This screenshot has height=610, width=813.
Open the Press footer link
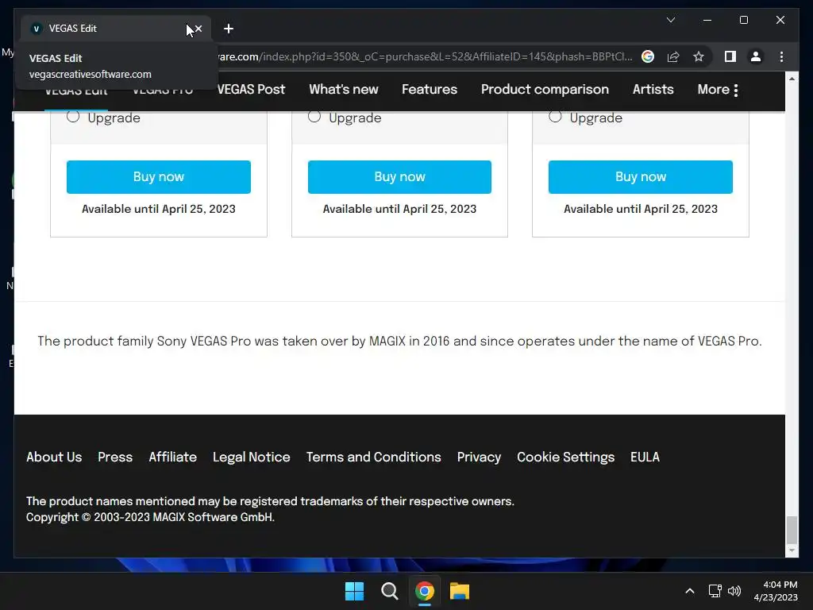[x=115, y=457]
